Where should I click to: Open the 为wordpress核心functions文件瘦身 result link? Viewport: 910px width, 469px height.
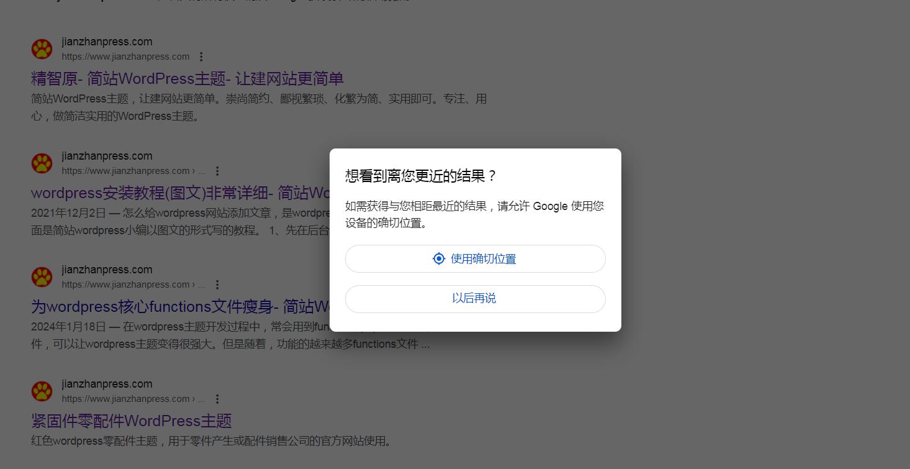[181, 307]
